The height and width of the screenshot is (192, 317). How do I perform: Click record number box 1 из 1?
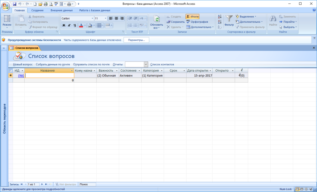tap(33, 184)
